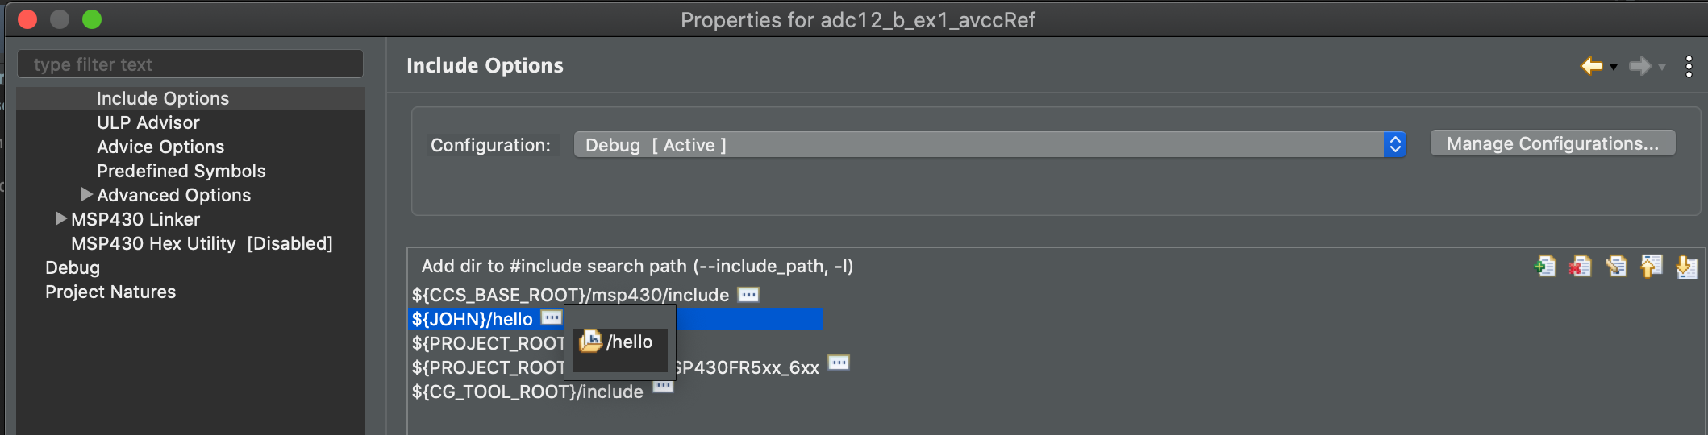The width and height of the screenshot is (1708, 435).
Task: Click the Move Up path icon
Action: 1652,266
